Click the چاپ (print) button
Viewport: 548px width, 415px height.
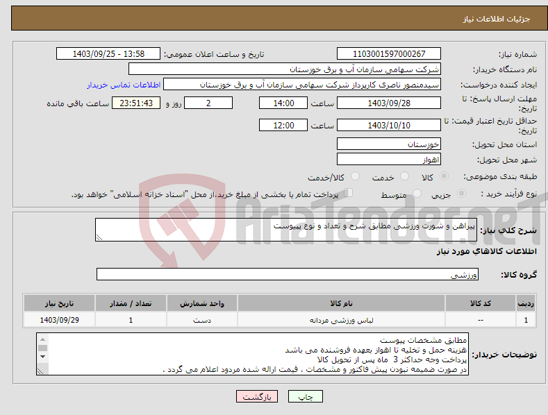305,396
